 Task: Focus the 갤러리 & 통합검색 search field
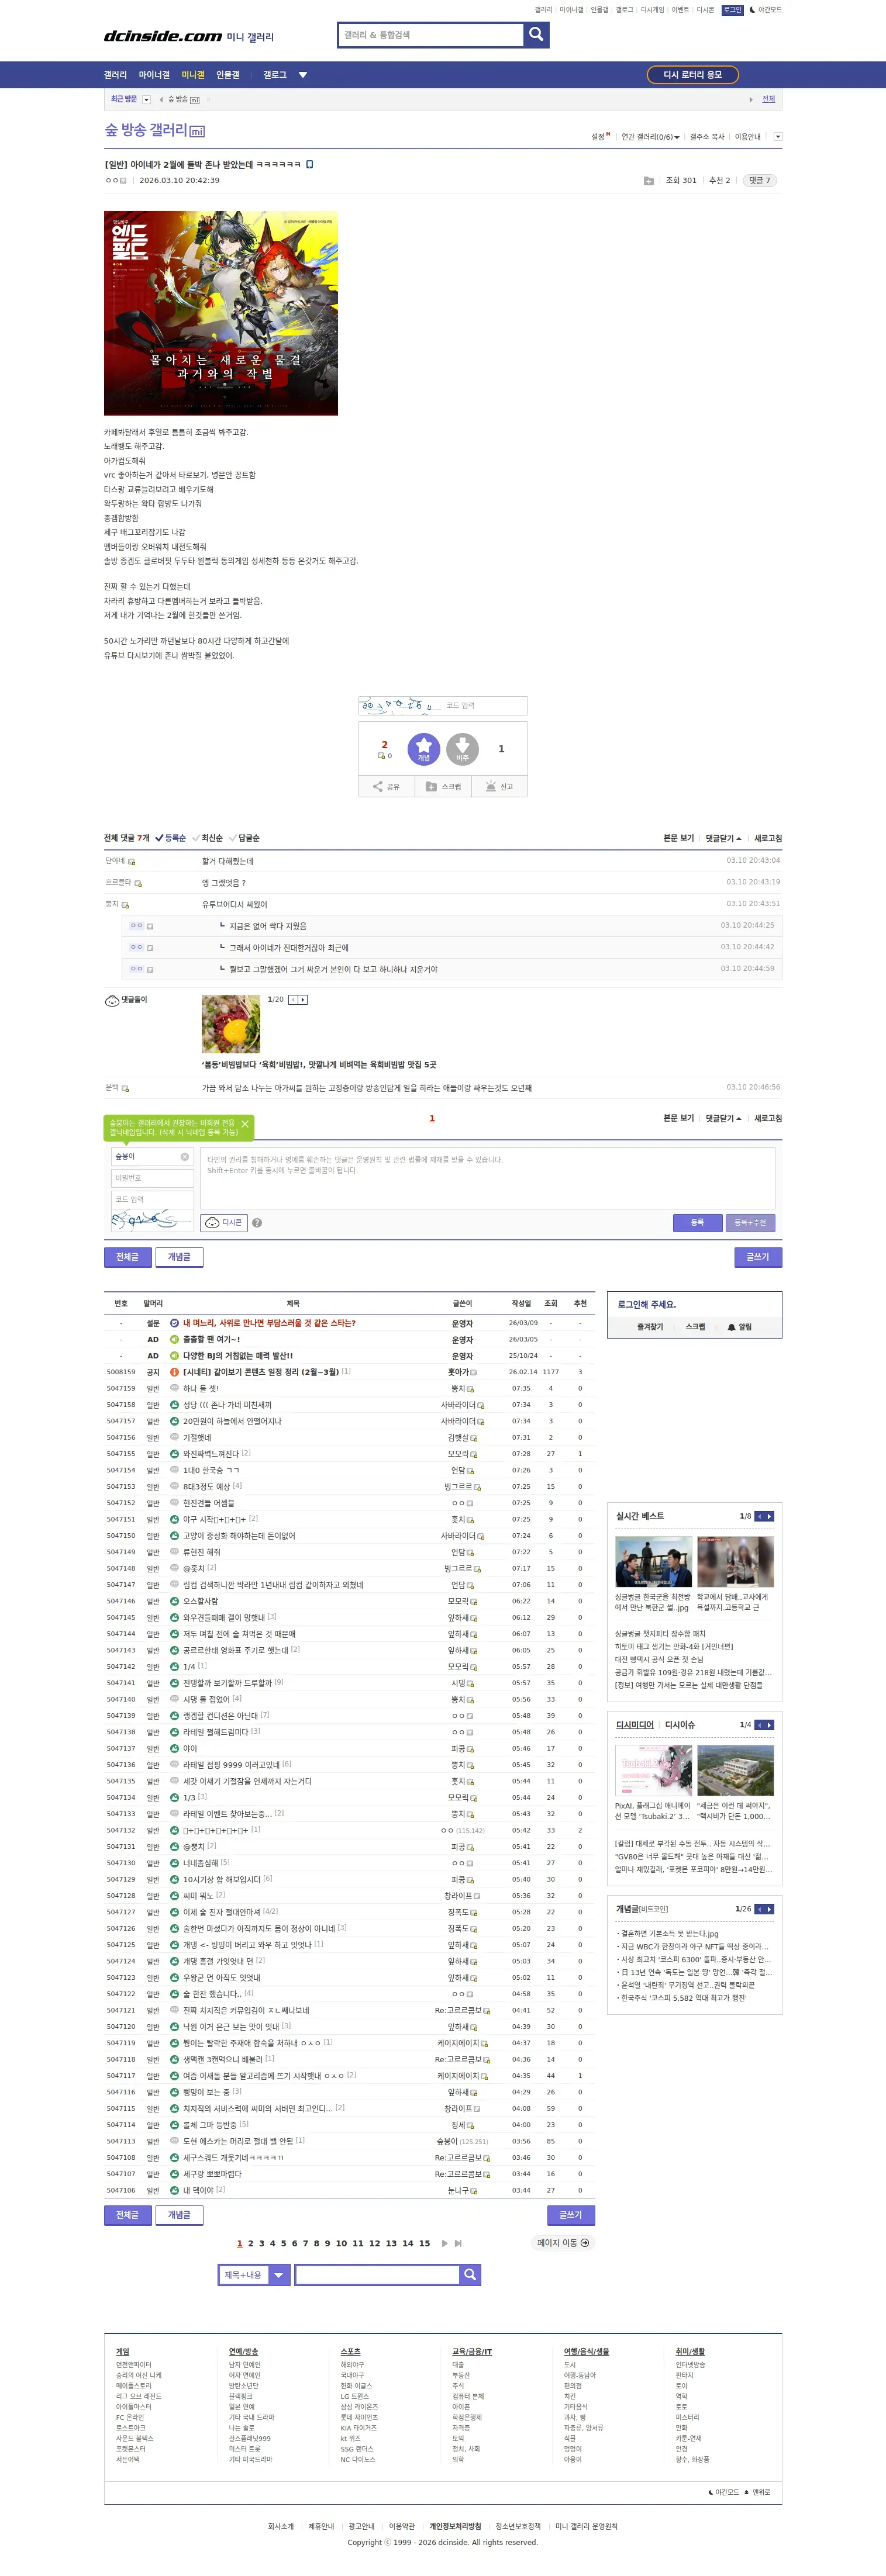(x=431, y=35)
